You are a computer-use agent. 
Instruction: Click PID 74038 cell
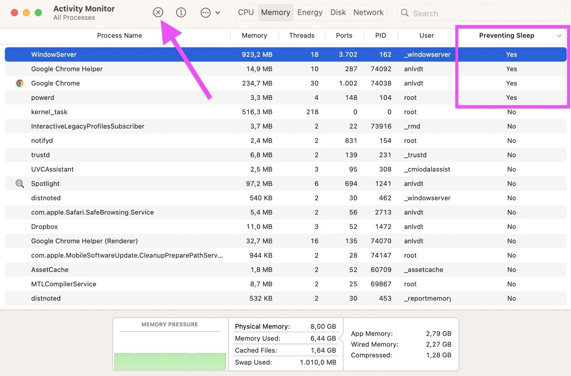381,83
